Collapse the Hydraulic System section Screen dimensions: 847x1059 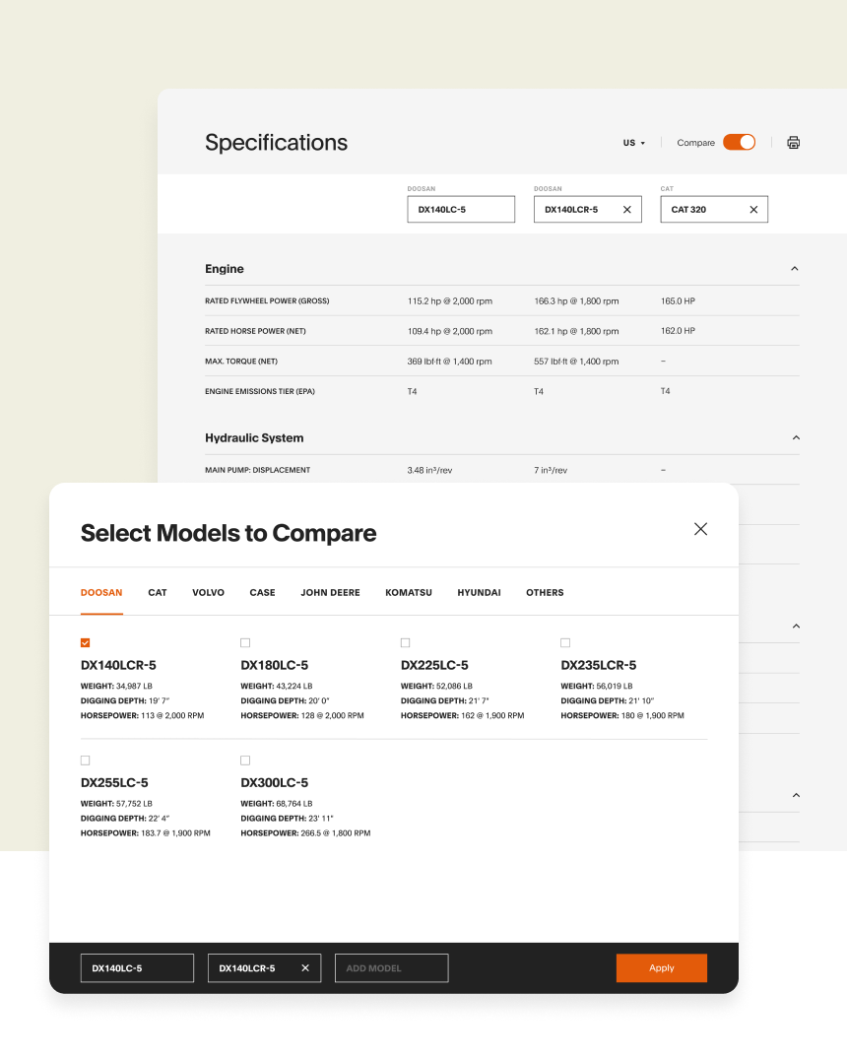coord(795,437)
